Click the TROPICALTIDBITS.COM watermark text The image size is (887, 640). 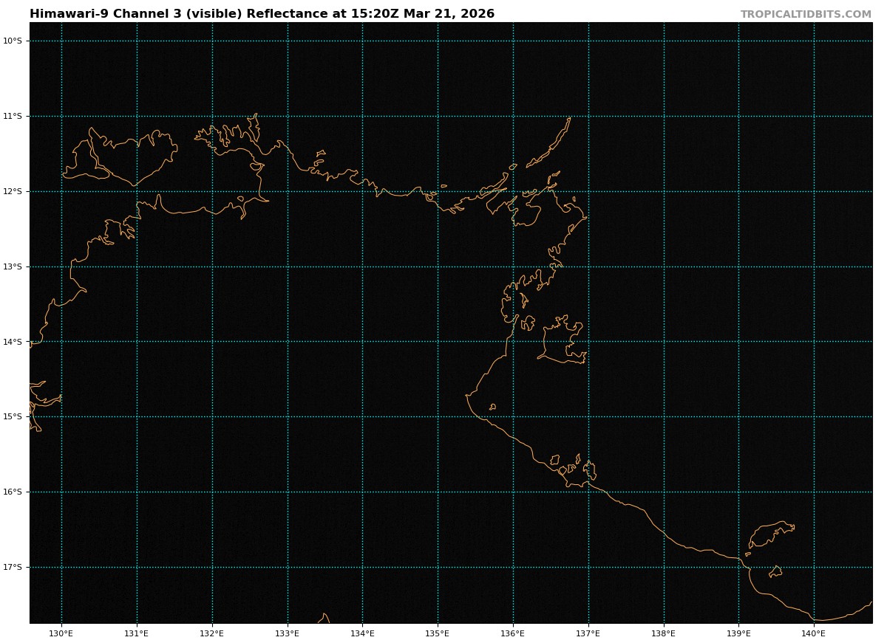point(806,15)
